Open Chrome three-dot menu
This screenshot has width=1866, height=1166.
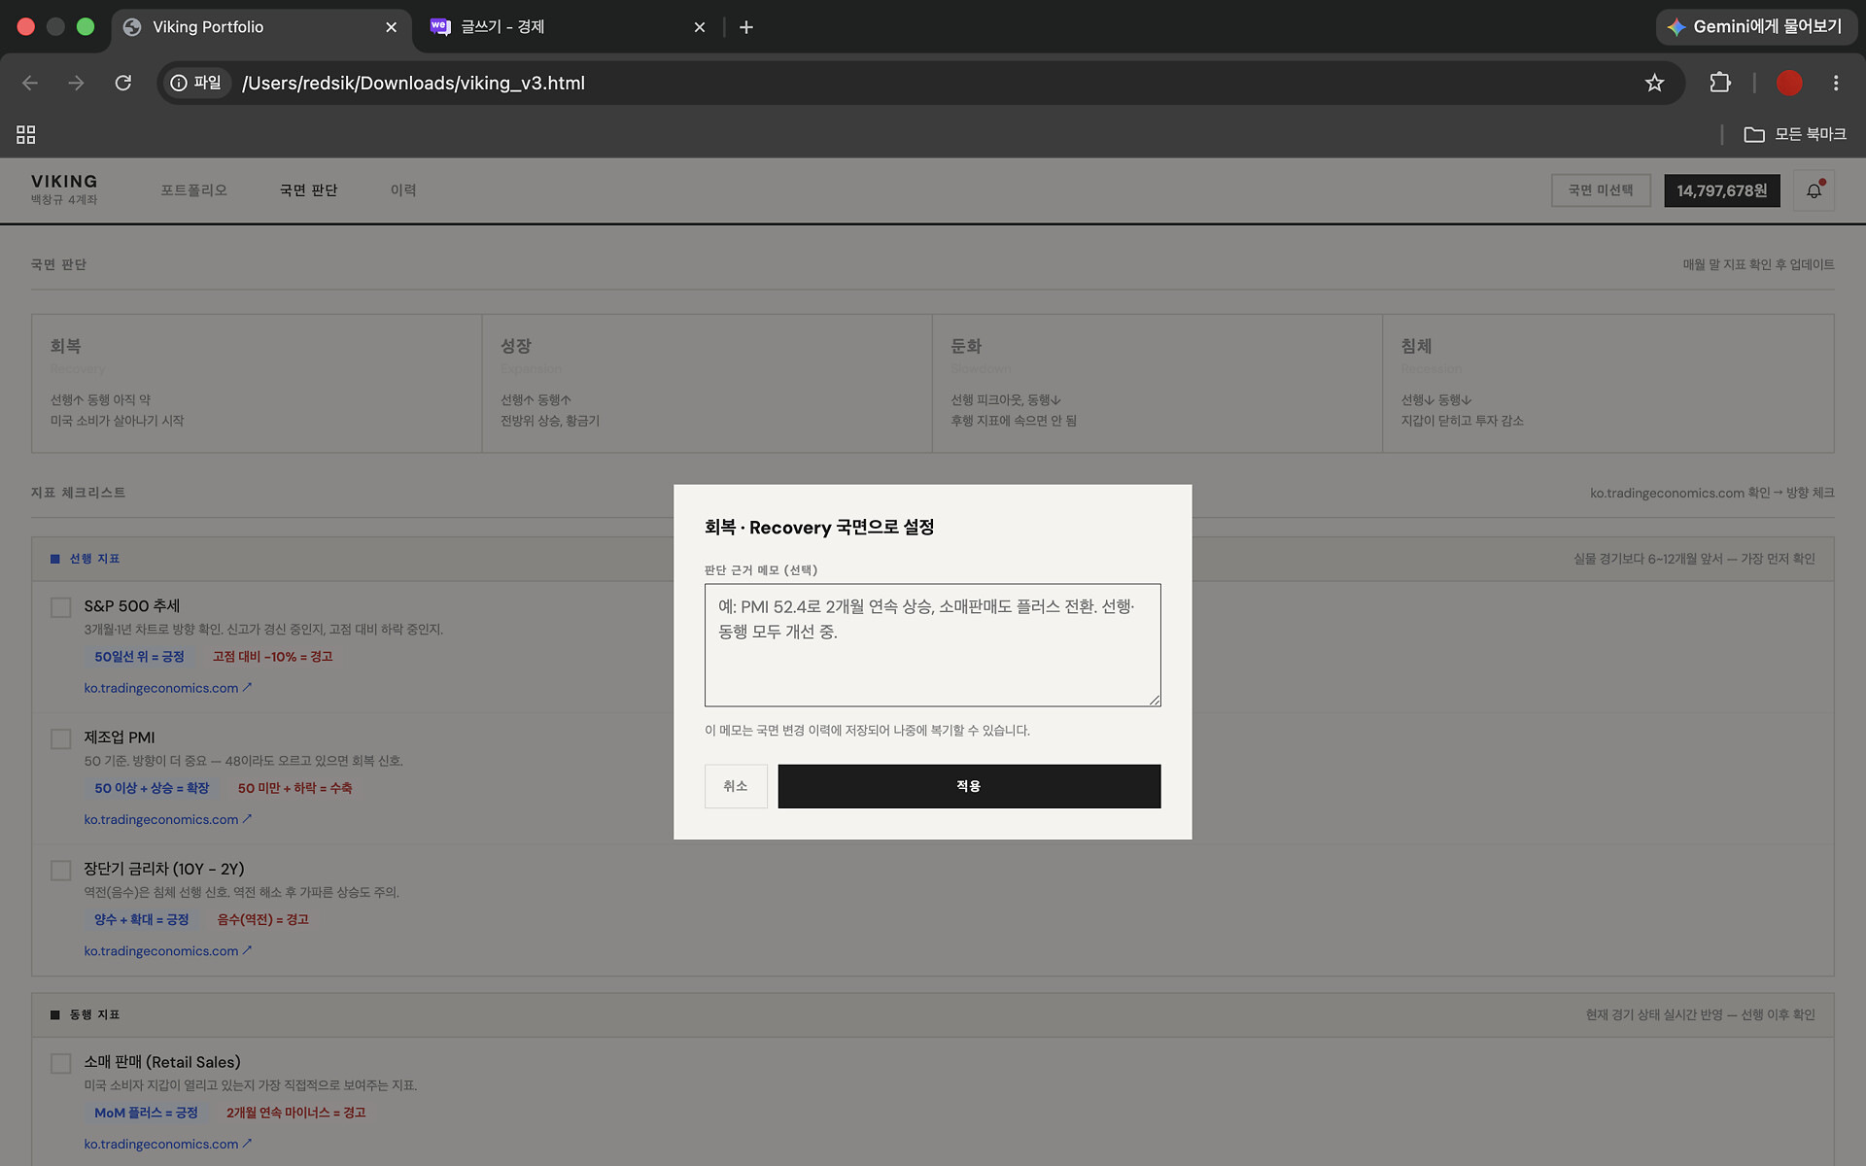click(1836, 83)
